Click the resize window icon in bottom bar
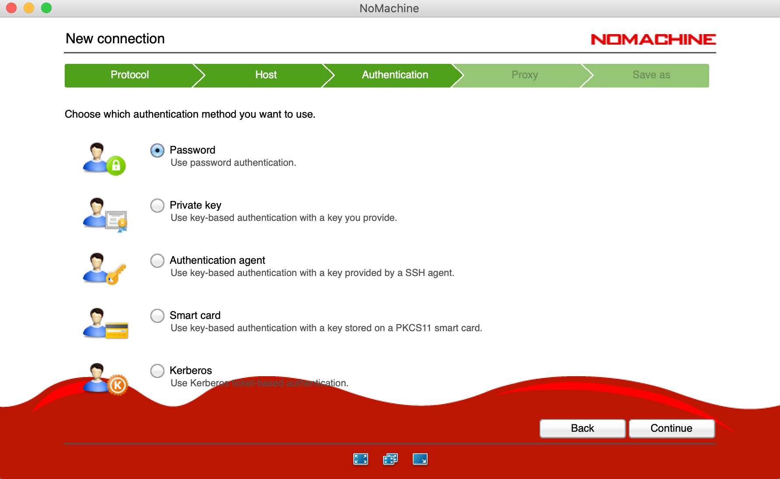 [420, 459]
